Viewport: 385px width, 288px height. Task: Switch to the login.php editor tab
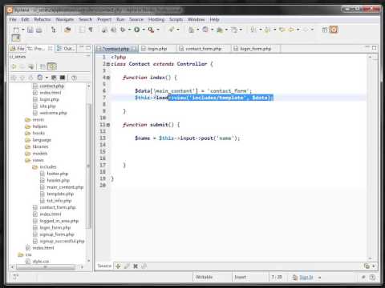pyautogui.click(x=157, y=49)
